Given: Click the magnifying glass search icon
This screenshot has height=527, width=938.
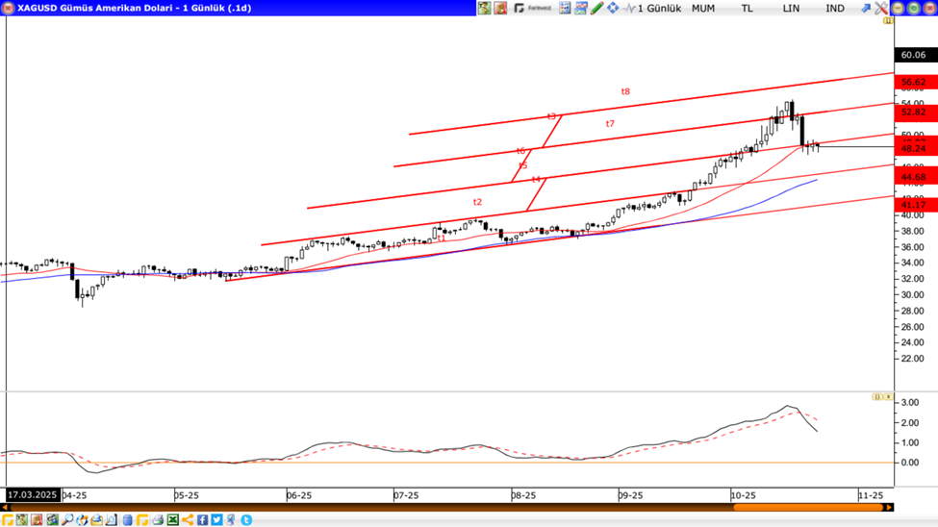Looking at the screenshot, I should pyautogui.click(x=67, y=520).
